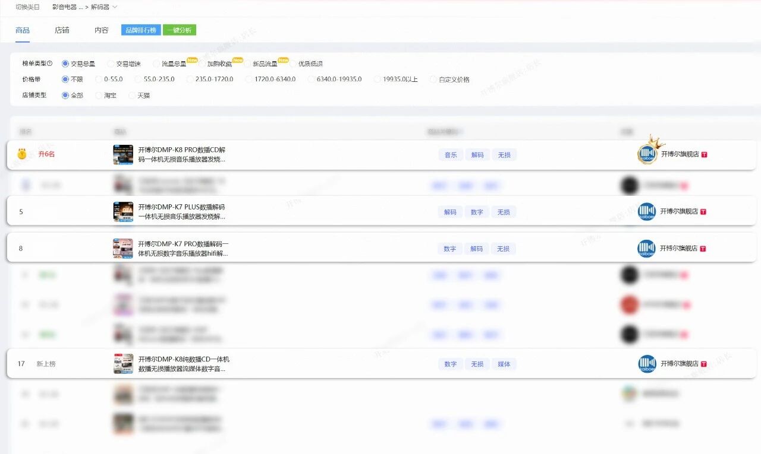Open the DMP-K8 PRO product thumbnail

(123, 154)
